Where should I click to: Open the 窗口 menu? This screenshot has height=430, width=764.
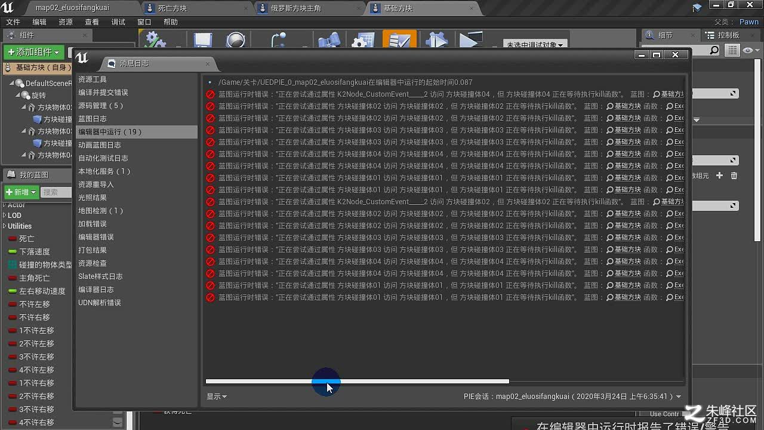pyautogui.click(x=144, y=22)
